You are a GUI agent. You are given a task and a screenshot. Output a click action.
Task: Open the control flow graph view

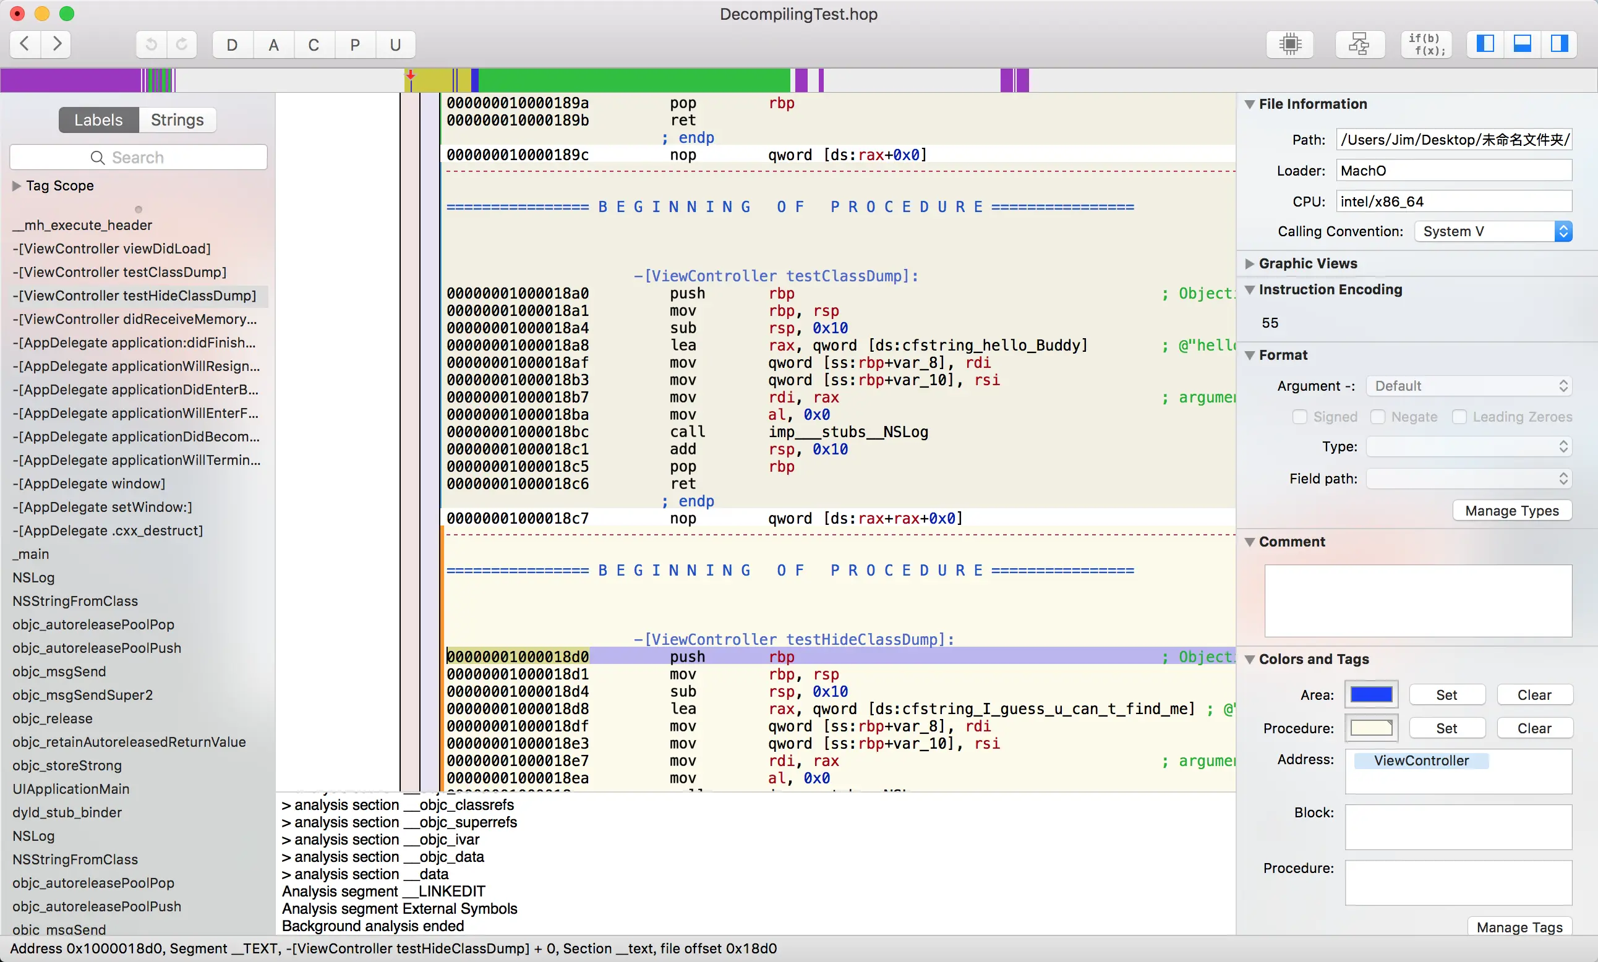click(x=1359, y=44)
